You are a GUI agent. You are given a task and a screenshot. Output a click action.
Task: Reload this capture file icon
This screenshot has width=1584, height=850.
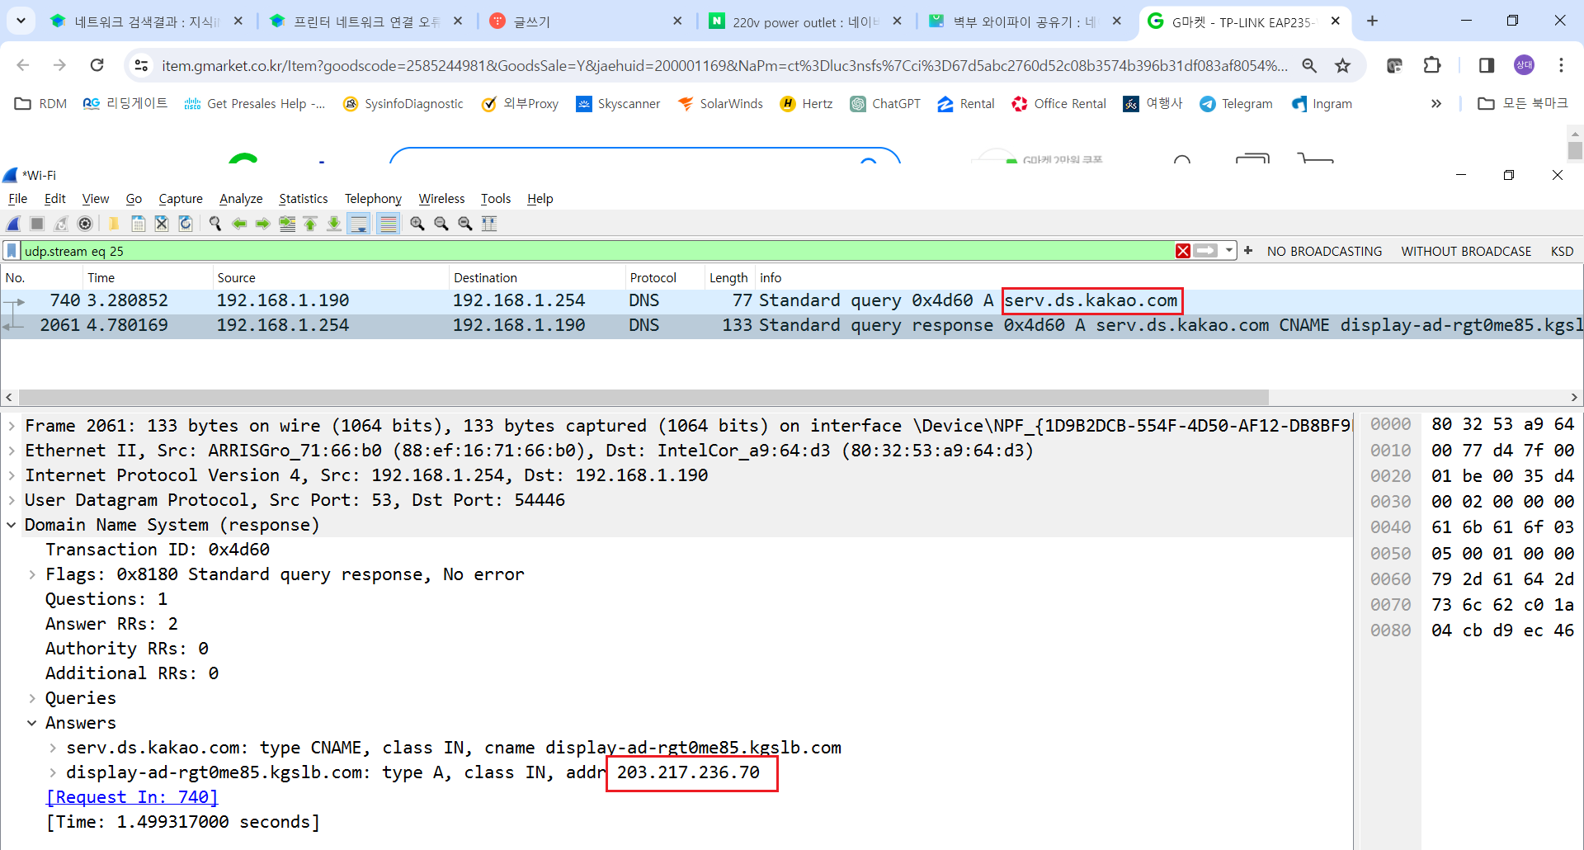tap(186, 224)
